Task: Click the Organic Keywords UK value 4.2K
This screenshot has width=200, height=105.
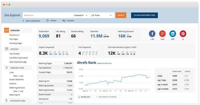Action: pos(55,54)
